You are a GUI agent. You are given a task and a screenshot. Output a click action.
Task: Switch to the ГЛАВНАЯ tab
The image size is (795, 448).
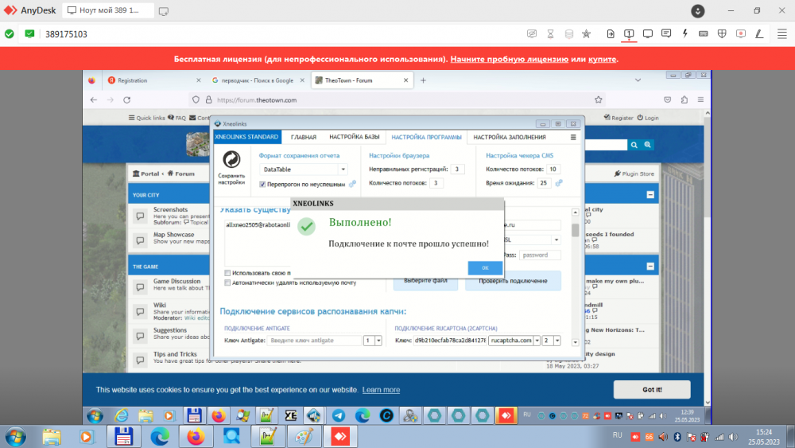[x=304, y=137]
